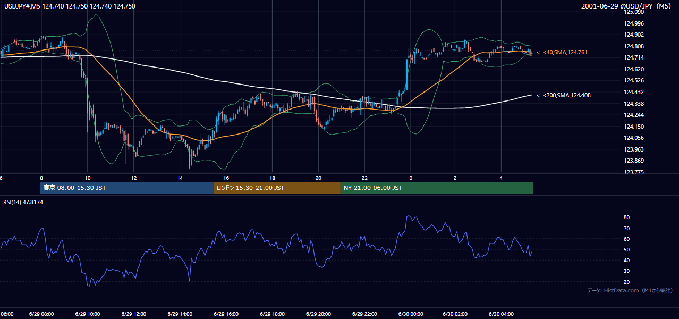The height and width of the screenshot is (319, 679).
Task: Click price axis label 123.869
Action: (633, 161)
